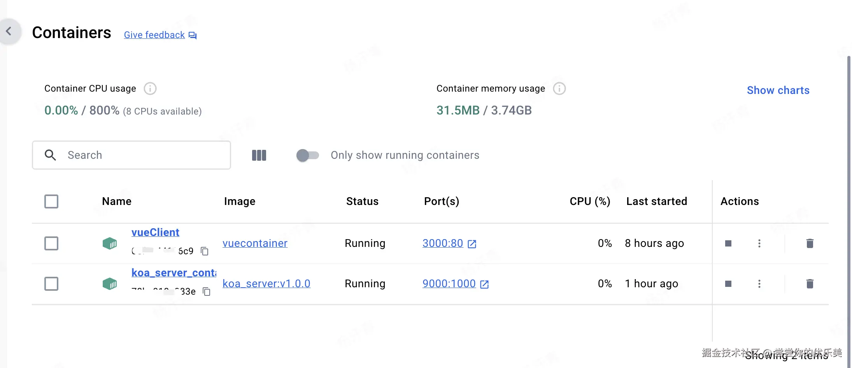Screen dimensions: 852x368
Task: Click the back chevron collapse button
Action: pos(9,31)
